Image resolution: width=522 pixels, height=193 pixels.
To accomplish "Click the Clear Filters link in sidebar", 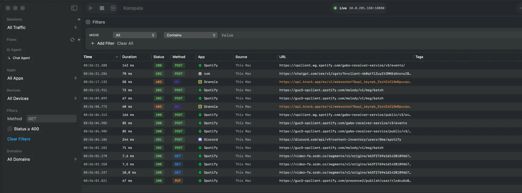I will tap(19, 139).
